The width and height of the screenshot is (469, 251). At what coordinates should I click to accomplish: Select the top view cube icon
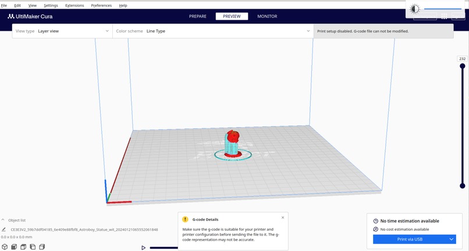tap(23, 247)
